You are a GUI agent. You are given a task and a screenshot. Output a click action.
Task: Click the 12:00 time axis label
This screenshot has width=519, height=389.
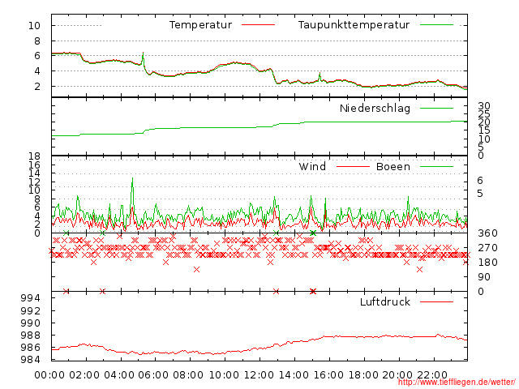click(x=259, y=375)
